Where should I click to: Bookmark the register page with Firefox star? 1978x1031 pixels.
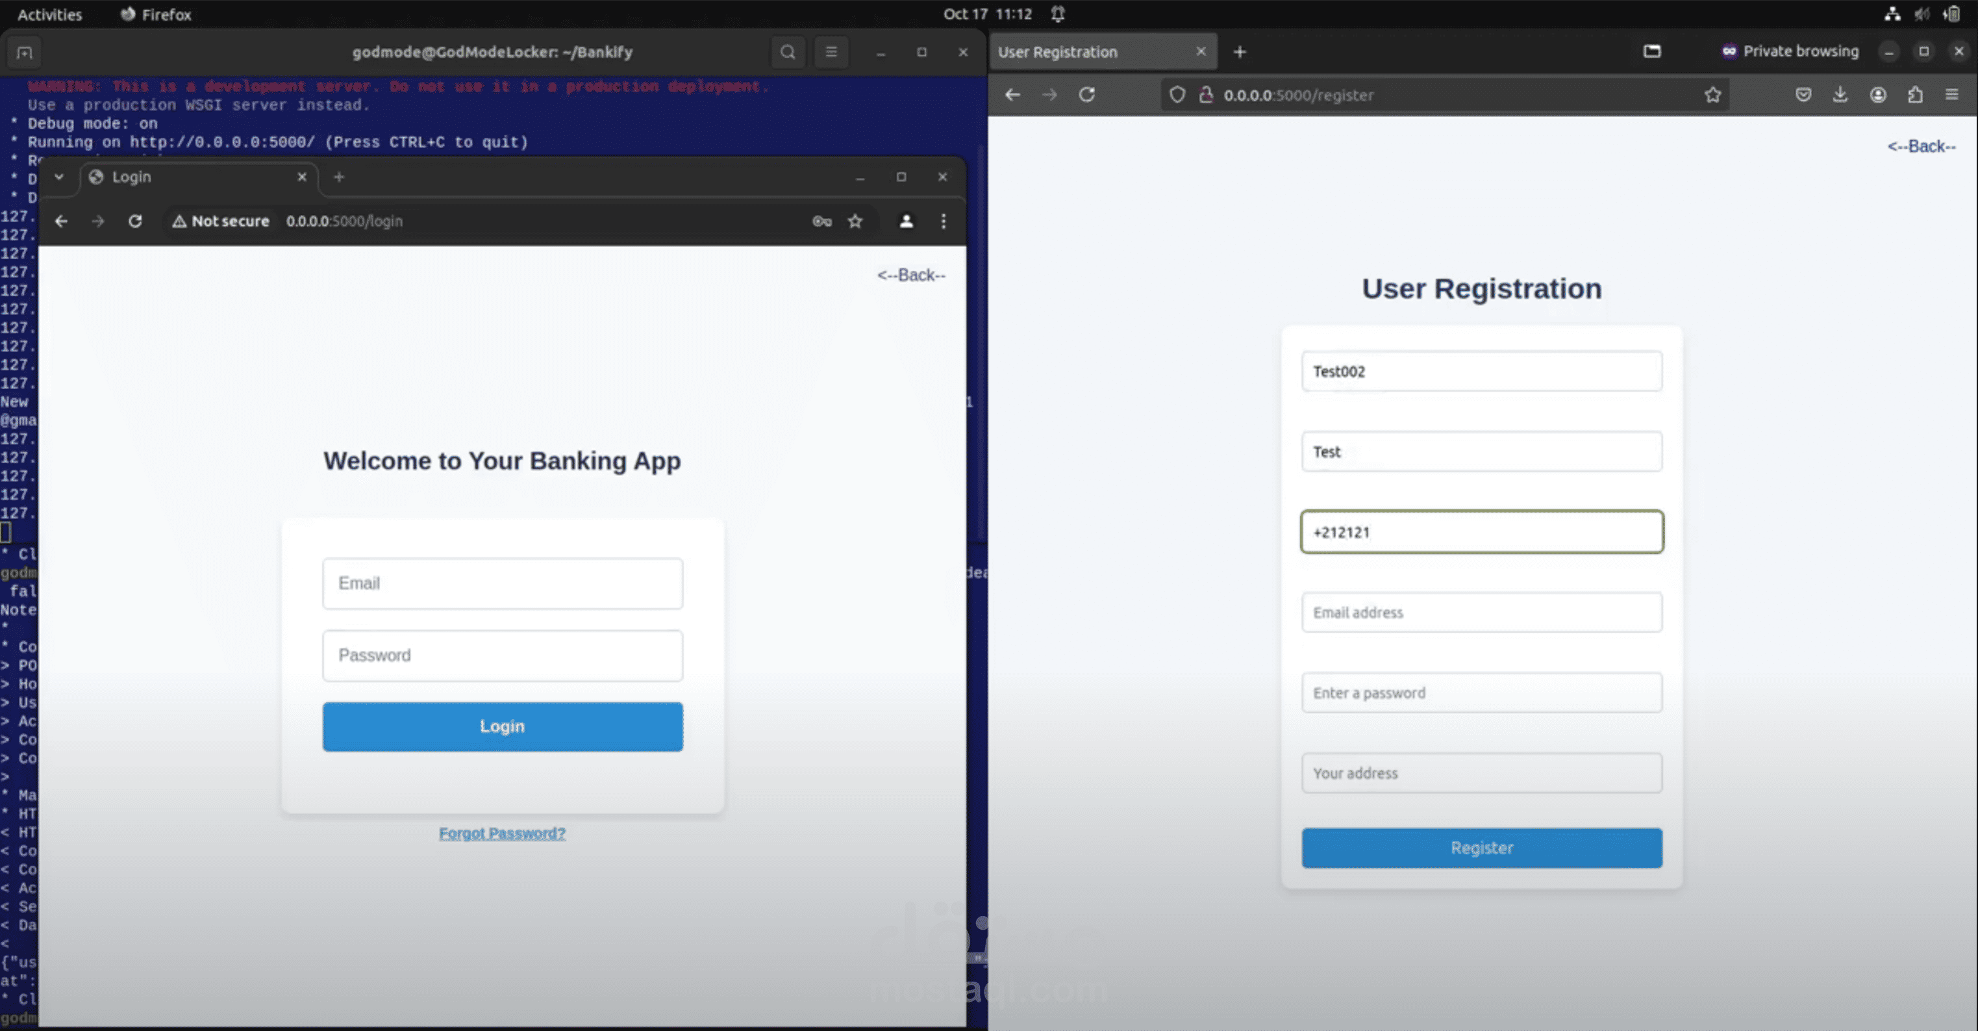click(1713, 94)
